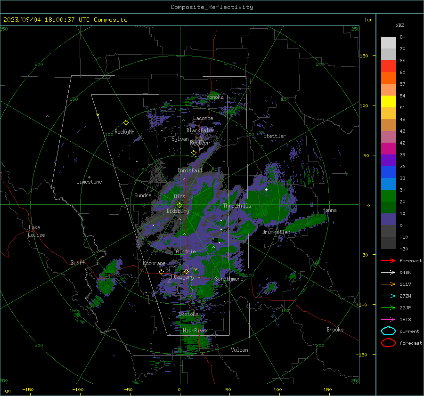Click the RockyMH label
The width and height of the screenshot is (424, 396).
coord(124,132)
